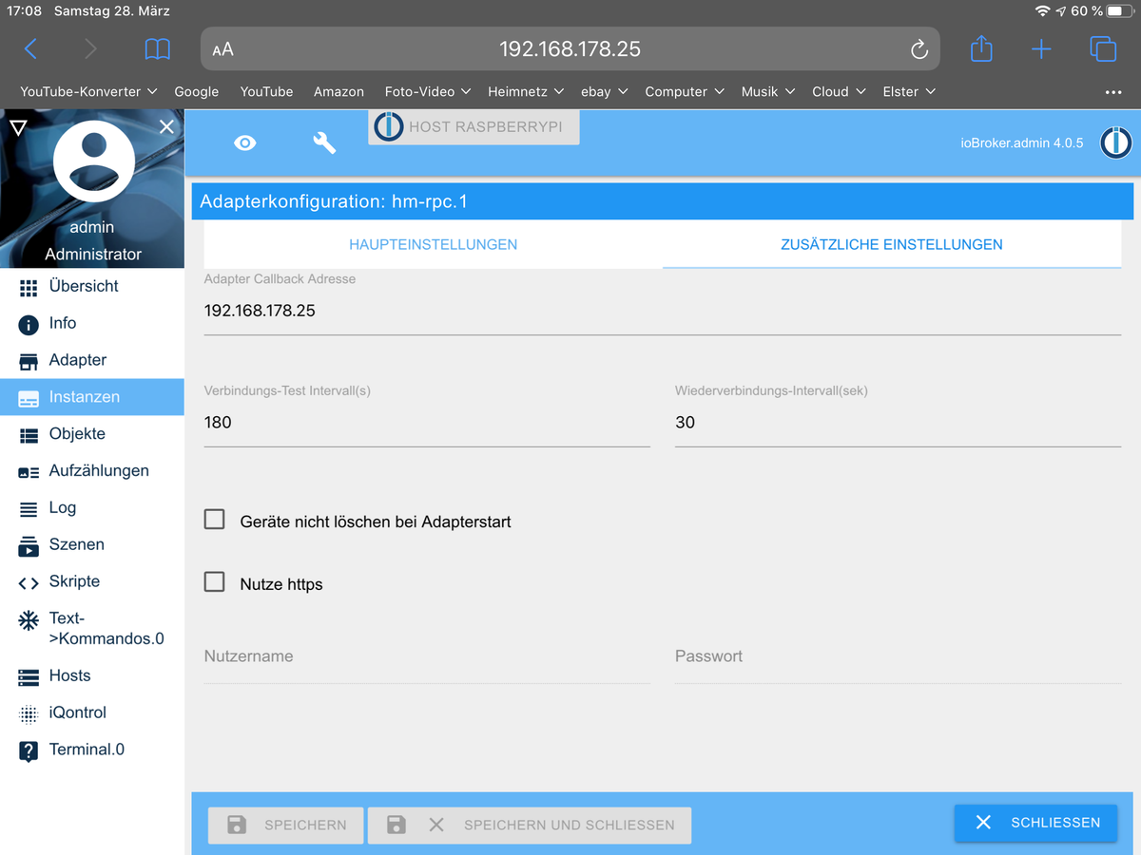Open Szenen in the sidebar
Screen dimensions: 1141x855
(91, 545)
